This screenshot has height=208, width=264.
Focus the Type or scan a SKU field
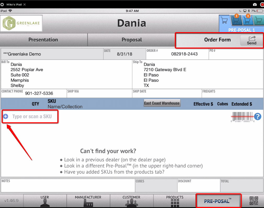(x=32, y=117)
